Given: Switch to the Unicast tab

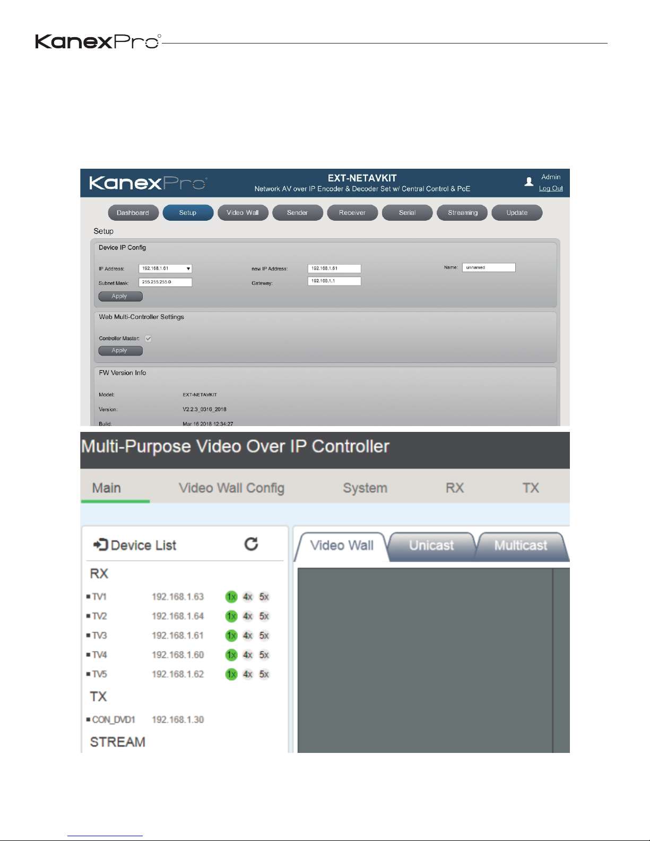Looking at the screenshot, I should [x=431, y=546].
